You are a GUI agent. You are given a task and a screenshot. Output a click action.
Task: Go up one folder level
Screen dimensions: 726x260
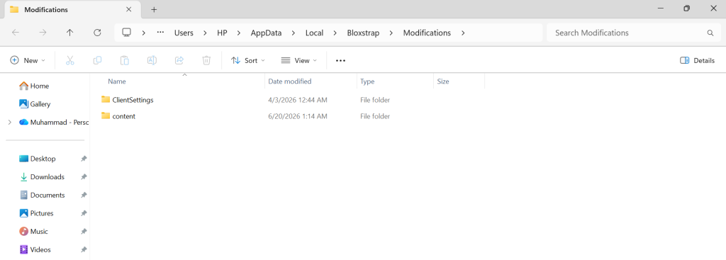[70, 33]
